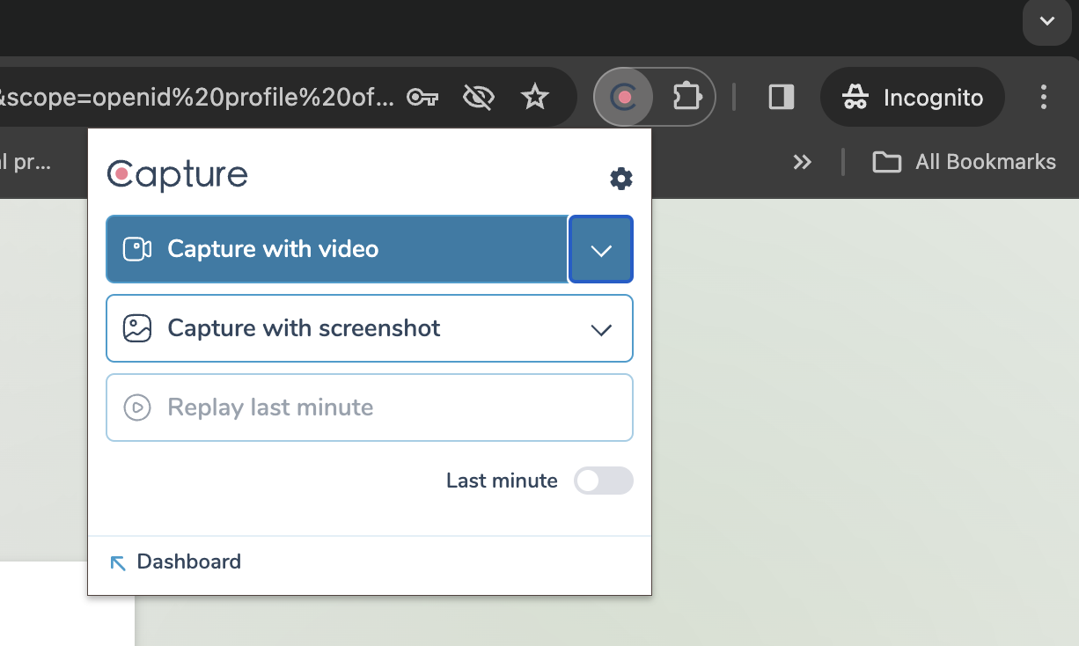Open the tab search chevron at top right

[1046, 21]
